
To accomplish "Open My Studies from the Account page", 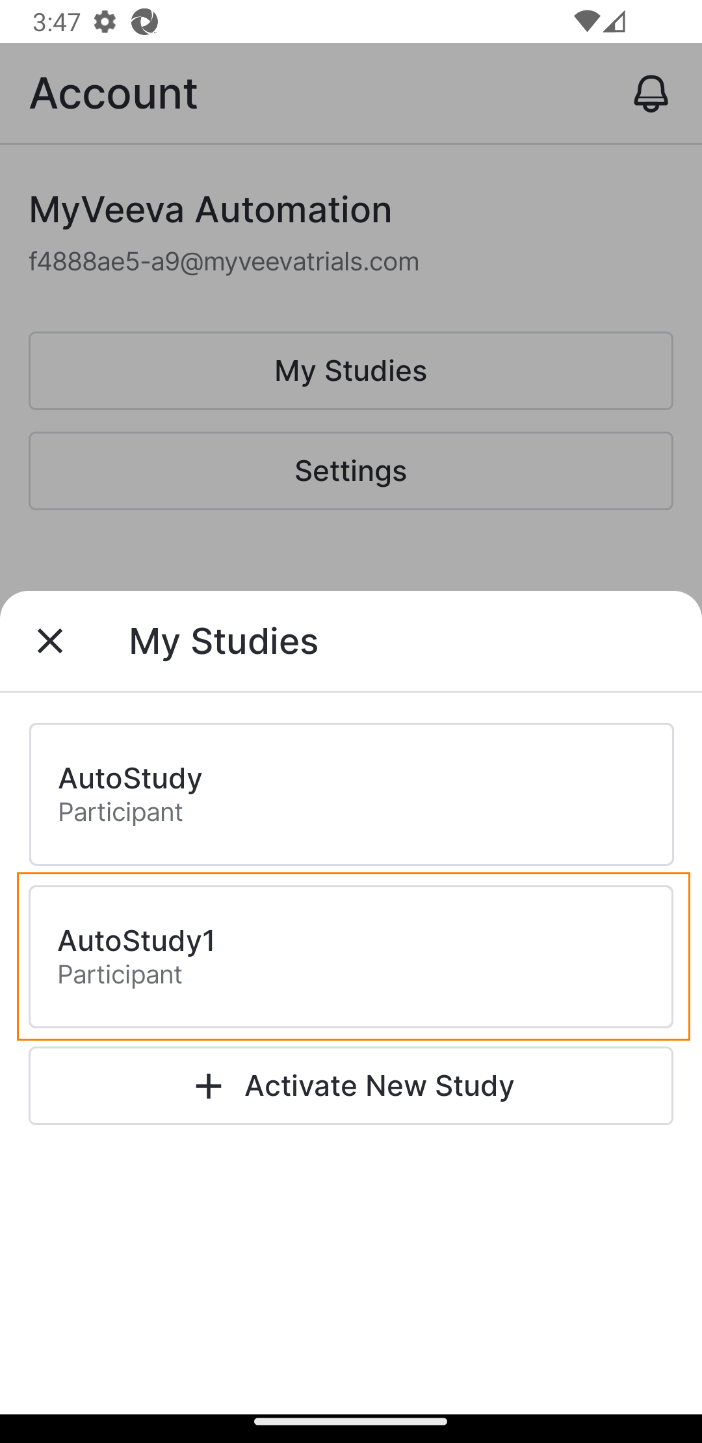I will coord(351,371).
